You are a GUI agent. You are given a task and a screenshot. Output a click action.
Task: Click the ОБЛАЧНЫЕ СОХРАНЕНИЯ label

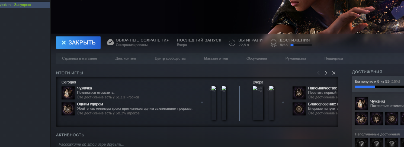pyautogui.click(x=143, y=40)
